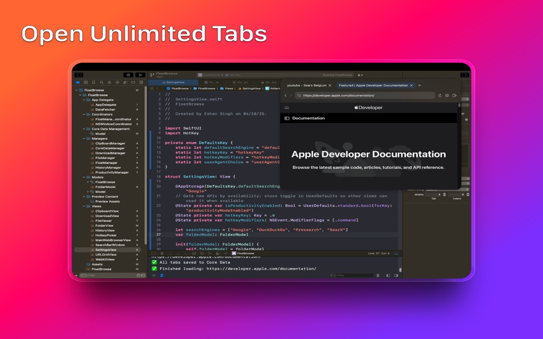Click the Tab width stepper in inspector
The image size is (543, 339).
444,195
